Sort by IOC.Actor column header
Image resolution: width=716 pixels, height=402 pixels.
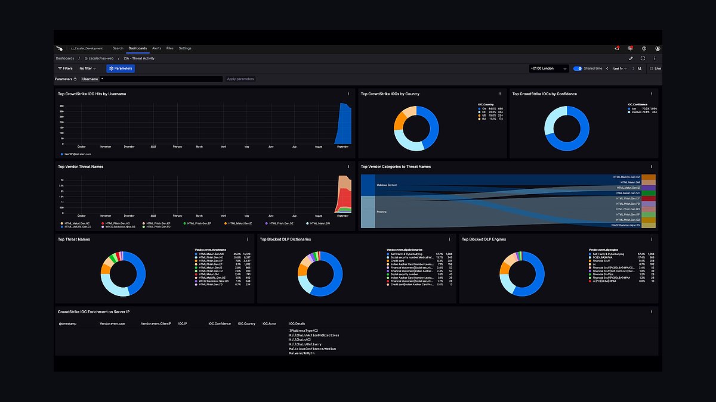click(269, 323)
